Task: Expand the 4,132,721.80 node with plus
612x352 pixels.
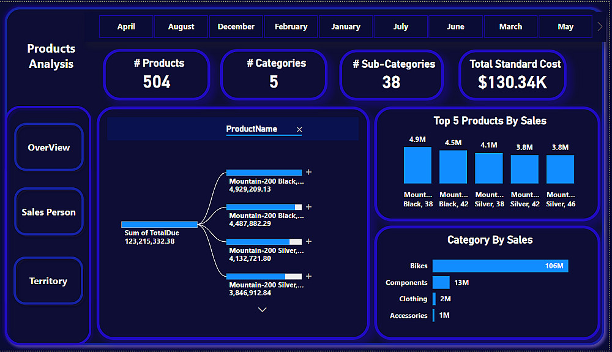Action: (308, 242)
